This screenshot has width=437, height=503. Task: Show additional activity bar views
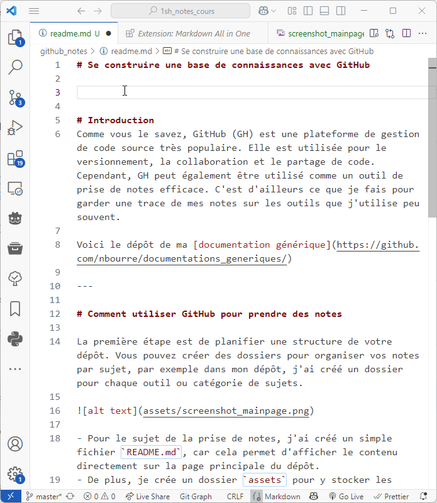pyautogui.click(x=15, y=369)
